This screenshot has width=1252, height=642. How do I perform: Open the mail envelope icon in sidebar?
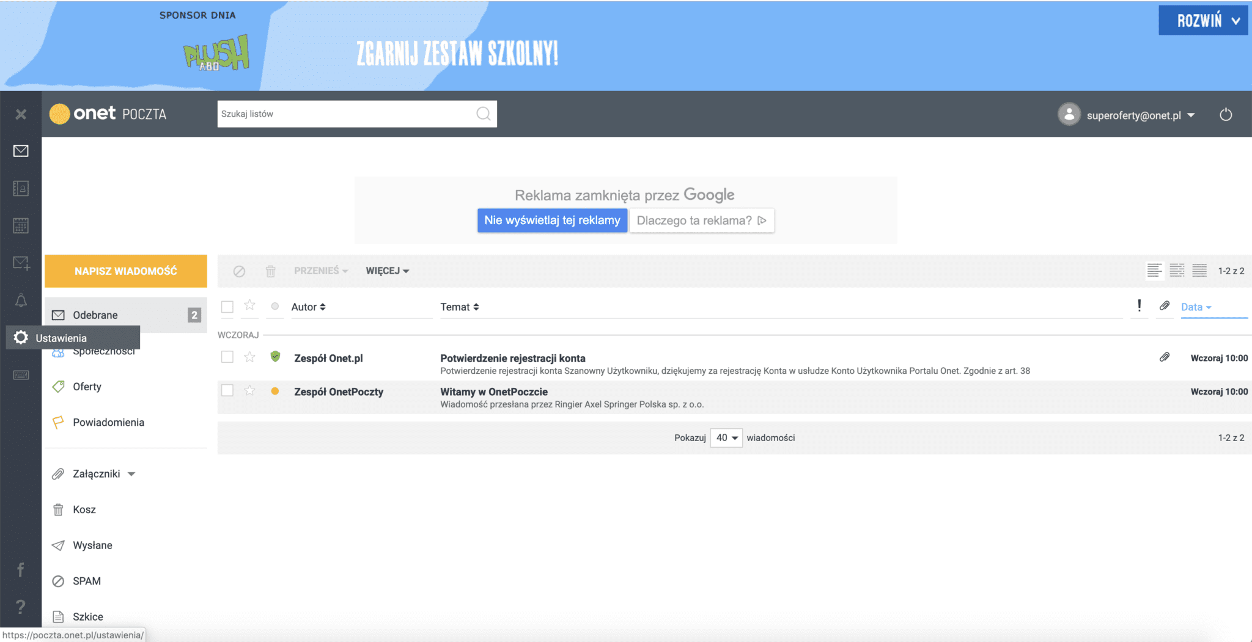click(21, 151)
